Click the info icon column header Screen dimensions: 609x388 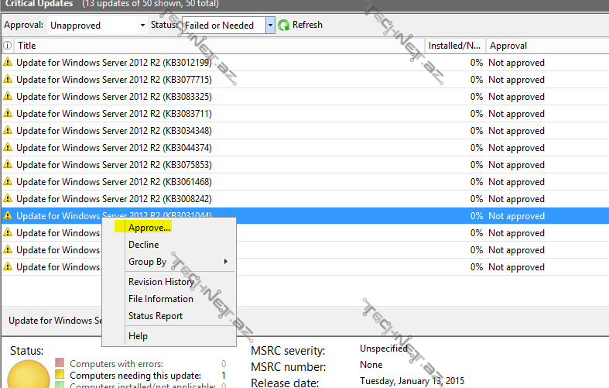pos(8,46)
